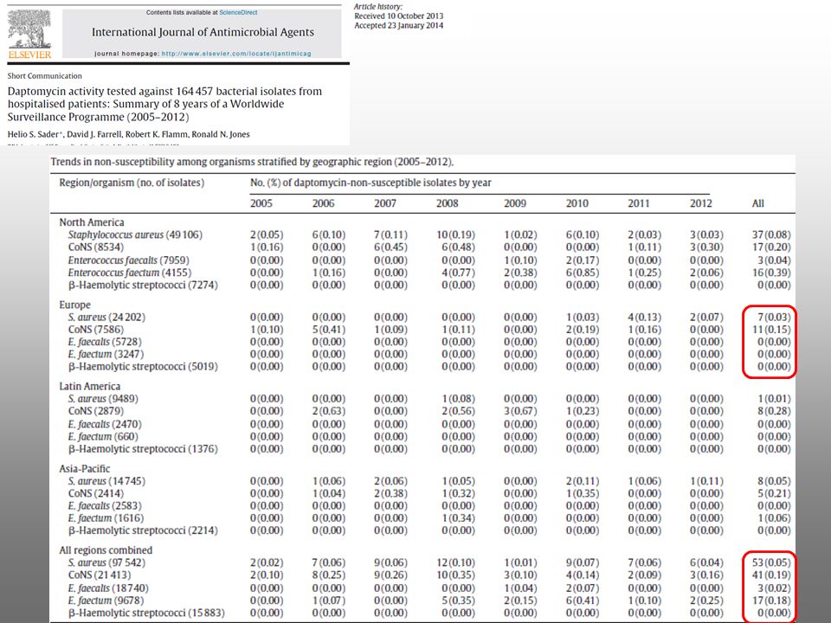Click cell '5(0.41)' in Europe CoNS 2006
The height and width of the screenshot is (623, 831).
pyautogui.click(x=329, y=330)
